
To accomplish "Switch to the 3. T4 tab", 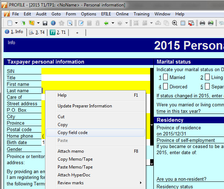I will click(x=37, y=32).
